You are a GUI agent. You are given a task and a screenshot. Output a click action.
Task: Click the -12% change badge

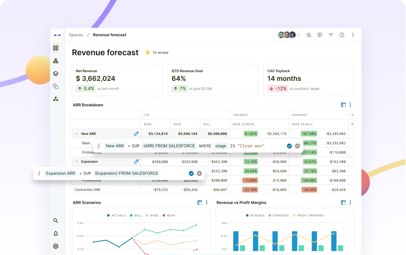277,89
